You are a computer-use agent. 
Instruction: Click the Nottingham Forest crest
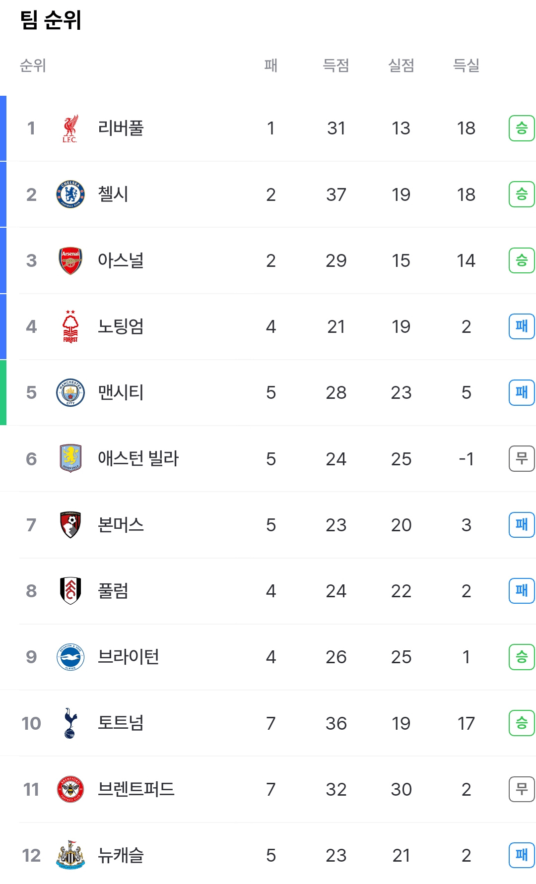coord(70,326)
